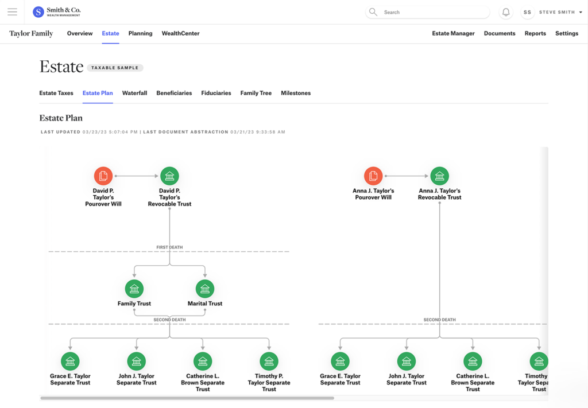Click the Documents link
The image size is (588, 408).
coord(499,33)
